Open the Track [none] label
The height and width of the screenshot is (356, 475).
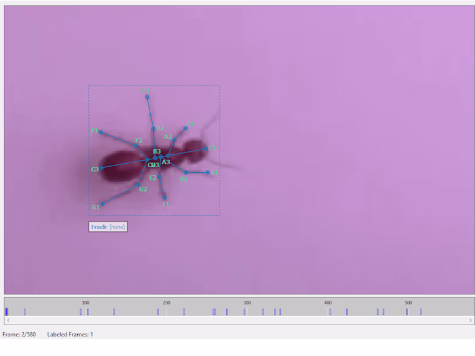[108, 227]
